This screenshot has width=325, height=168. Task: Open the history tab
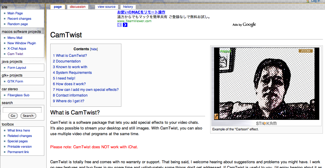click(128, 7)
